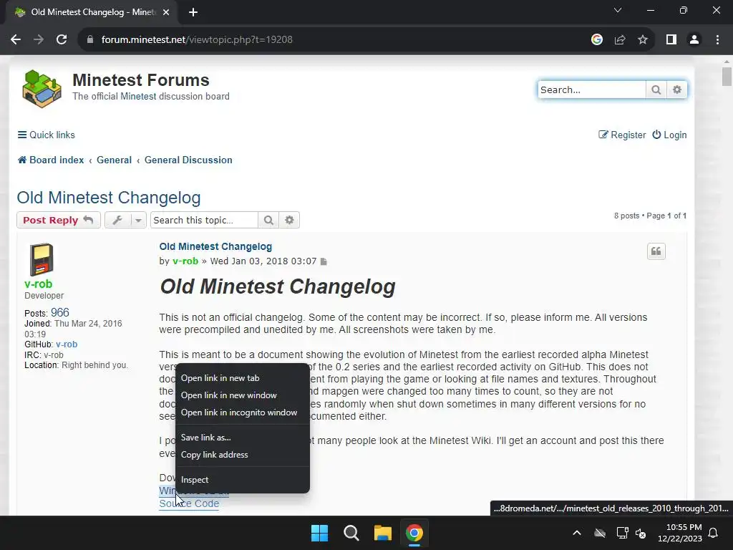Open v-rob's GitHub link
733x550 pixels.
pyautogui.click(x=67, y=344)
